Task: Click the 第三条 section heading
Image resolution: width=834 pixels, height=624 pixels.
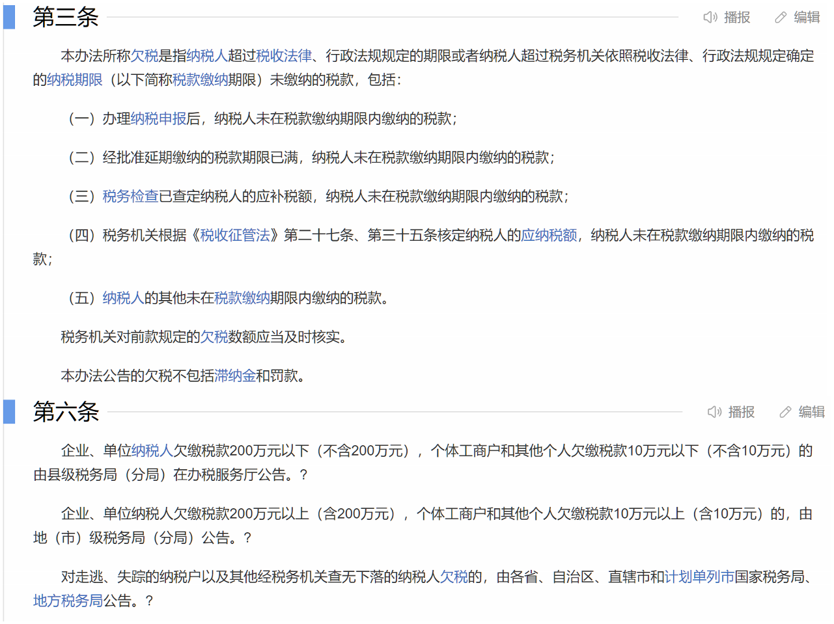Action: coord(66,17)
